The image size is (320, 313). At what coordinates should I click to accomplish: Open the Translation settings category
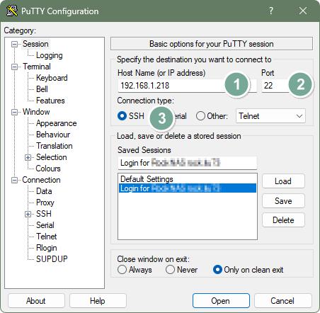(x=55, y=146)
